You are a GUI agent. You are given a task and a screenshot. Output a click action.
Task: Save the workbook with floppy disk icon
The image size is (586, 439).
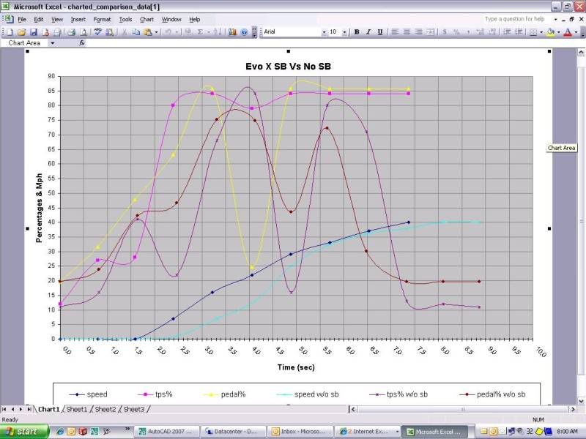click(34, 32)
